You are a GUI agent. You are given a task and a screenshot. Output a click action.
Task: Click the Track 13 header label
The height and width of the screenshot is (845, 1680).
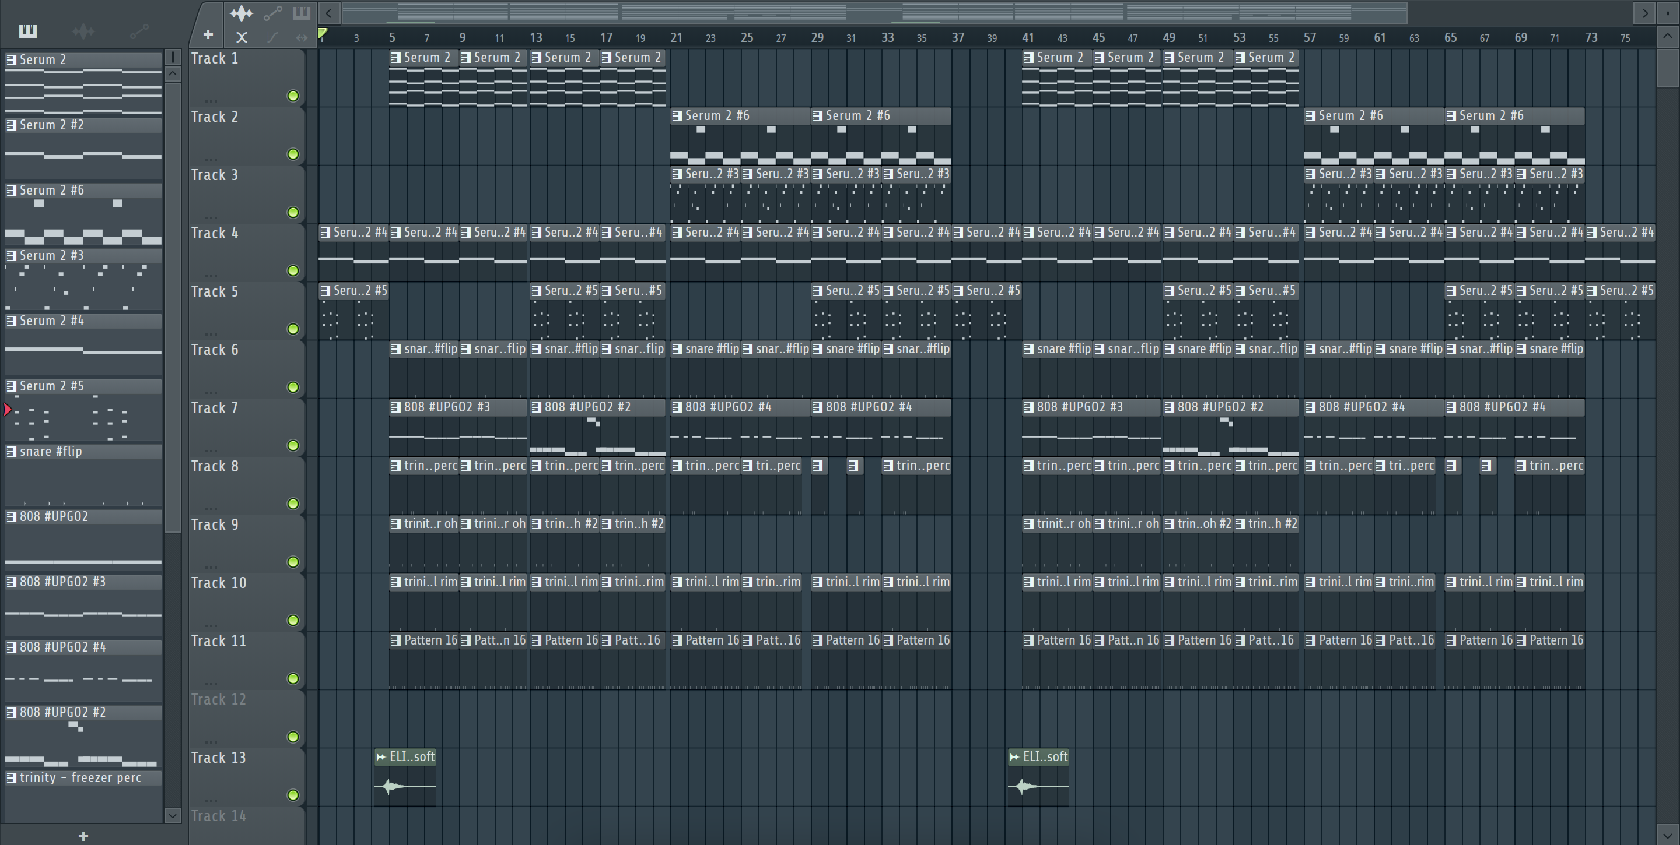click(219, 758)
